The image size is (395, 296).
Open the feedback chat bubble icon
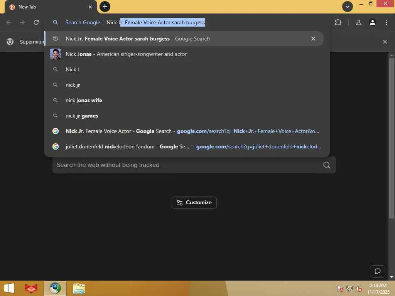coord(377,271)
